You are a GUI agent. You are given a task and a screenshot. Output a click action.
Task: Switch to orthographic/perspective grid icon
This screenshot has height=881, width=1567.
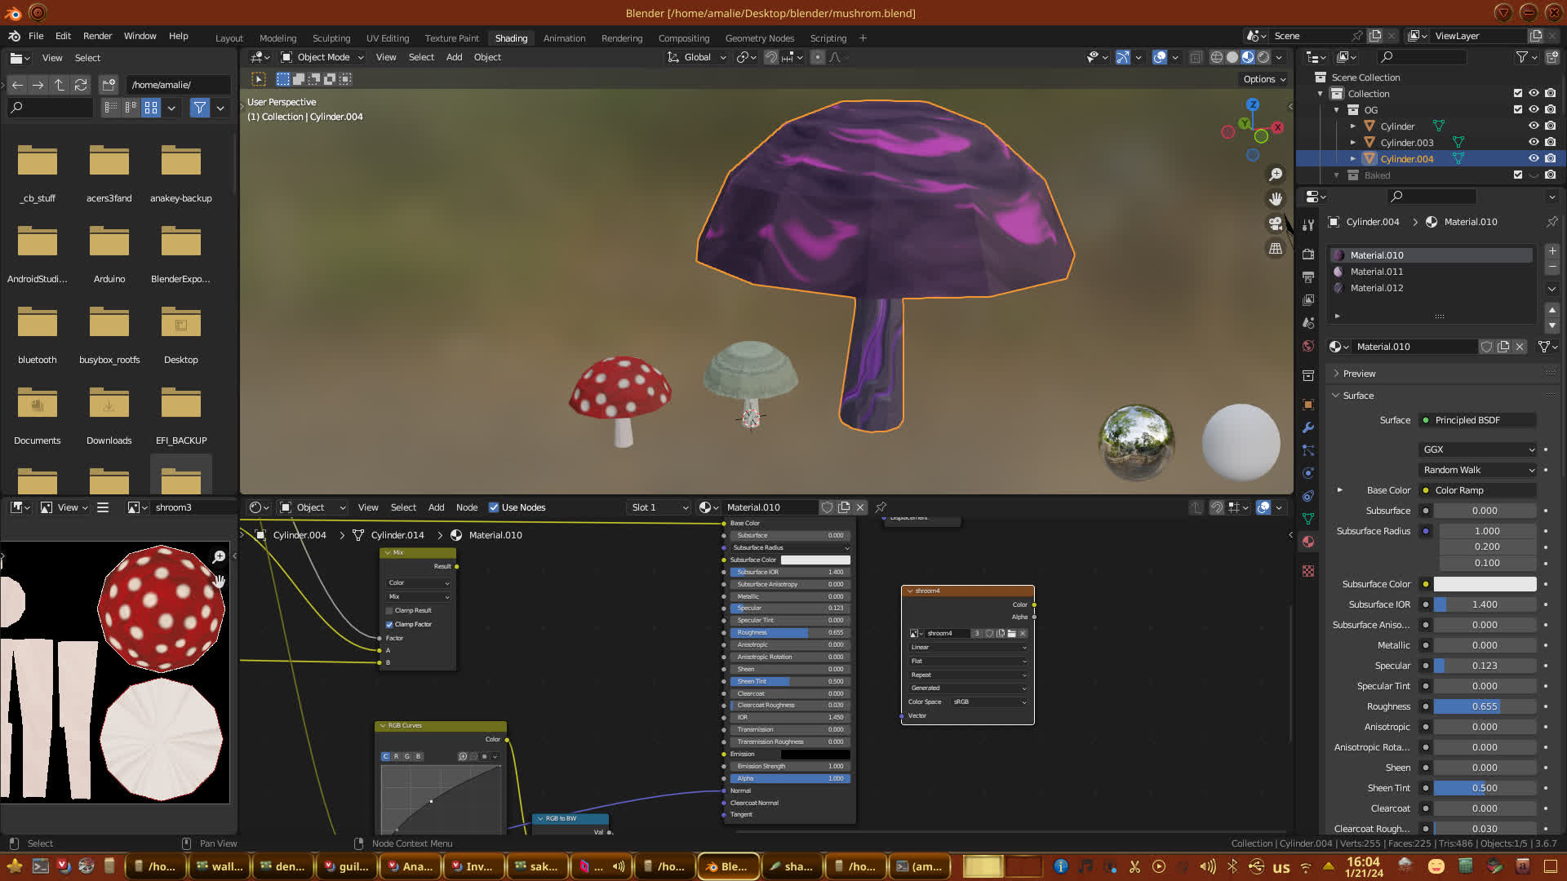pyautogui.click(x=1276, y=249)
